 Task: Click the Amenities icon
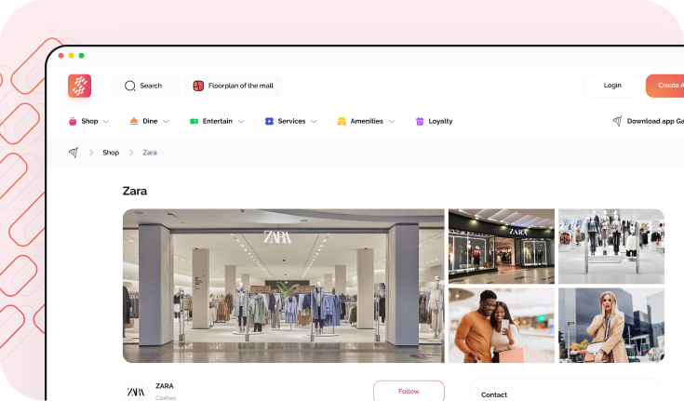(x=342, y=121)
